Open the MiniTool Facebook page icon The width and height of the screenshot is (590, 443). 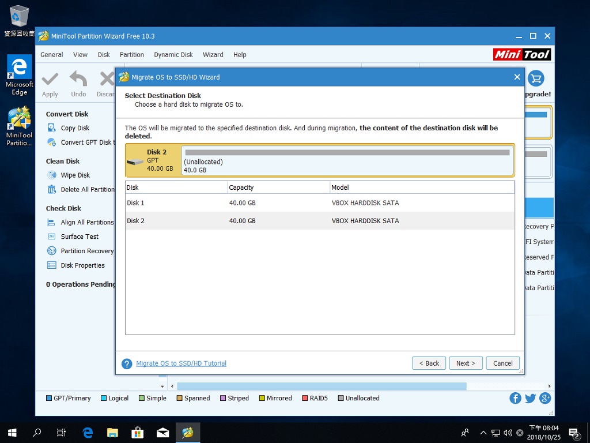pos(515,398)
